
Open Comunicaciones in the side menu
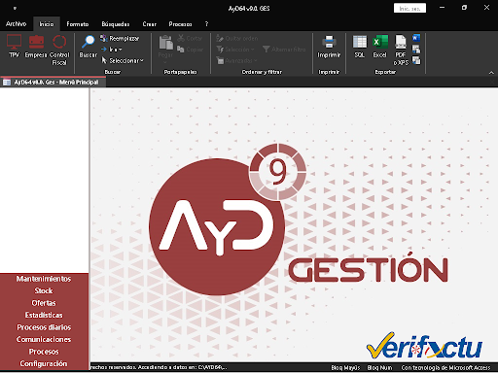(x=44, y=339)
